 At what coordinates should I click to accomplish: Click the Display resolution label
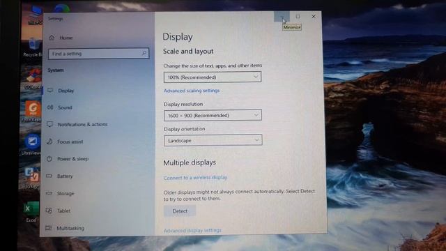[x=183, y=104]
